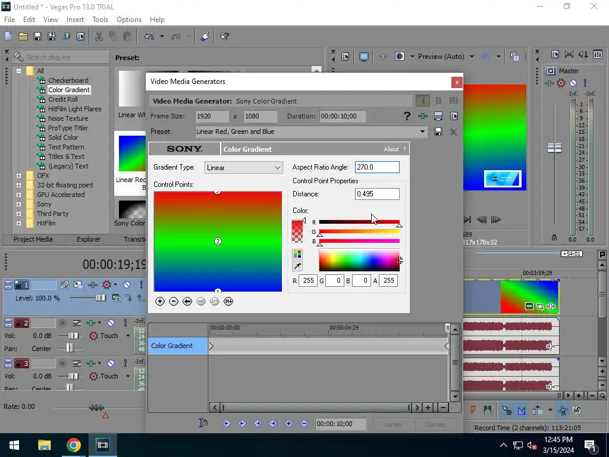
Task: Expand the Third Party folder
Action: 18,214
